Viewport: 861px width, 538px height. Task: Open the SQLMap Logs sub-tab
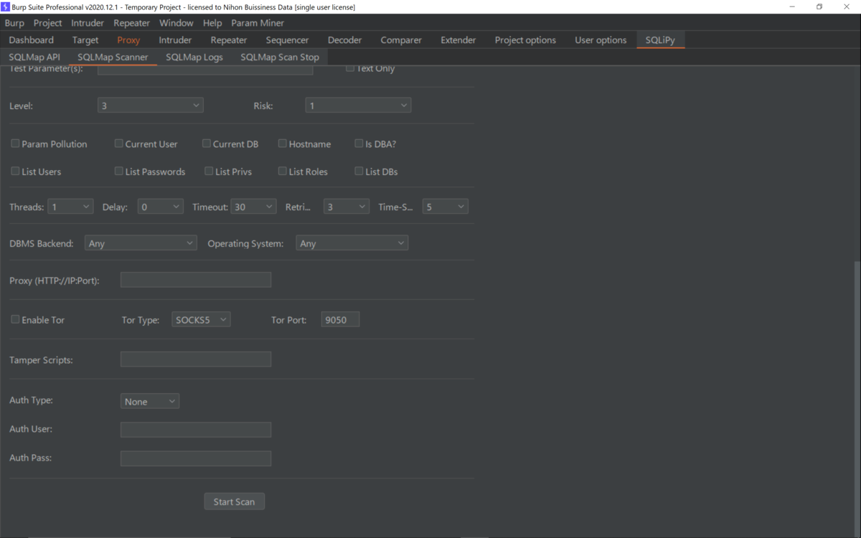(194, 57)
